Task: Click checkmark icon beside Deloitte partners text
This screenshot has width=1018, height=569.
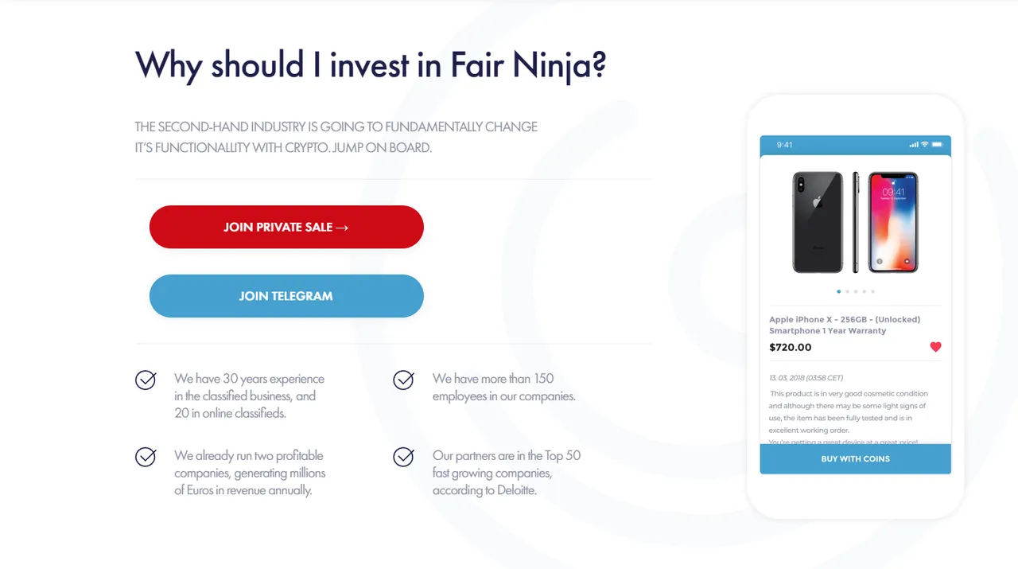Action: pyautogui.click(x=403, y=457)
